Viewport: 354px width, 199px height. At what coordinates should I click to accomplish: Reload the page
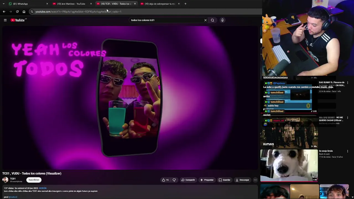[17, 12]
